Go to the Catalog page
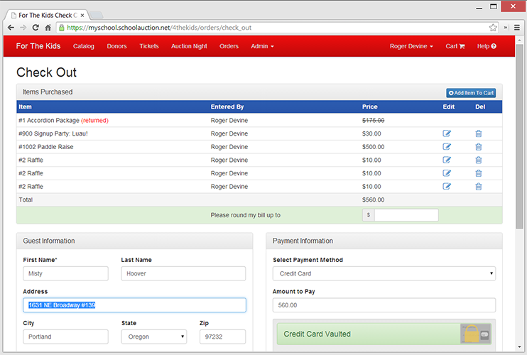 pyautogui.click(x=84, y=46)
